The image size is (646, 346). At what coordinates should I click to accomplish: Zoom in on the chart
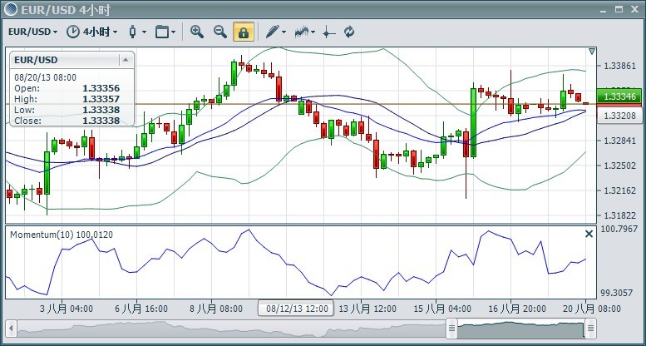197,32
